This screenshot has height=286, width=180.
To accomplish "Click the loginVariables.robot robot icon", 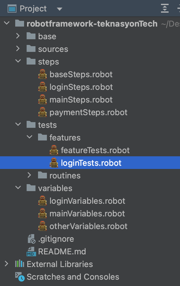I will tap(42, 201).
